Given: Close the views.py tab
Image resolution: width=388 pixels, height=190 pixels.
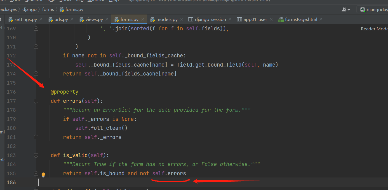Looking at the screenshot, I should pyautogui.click(x=107, y=20).
